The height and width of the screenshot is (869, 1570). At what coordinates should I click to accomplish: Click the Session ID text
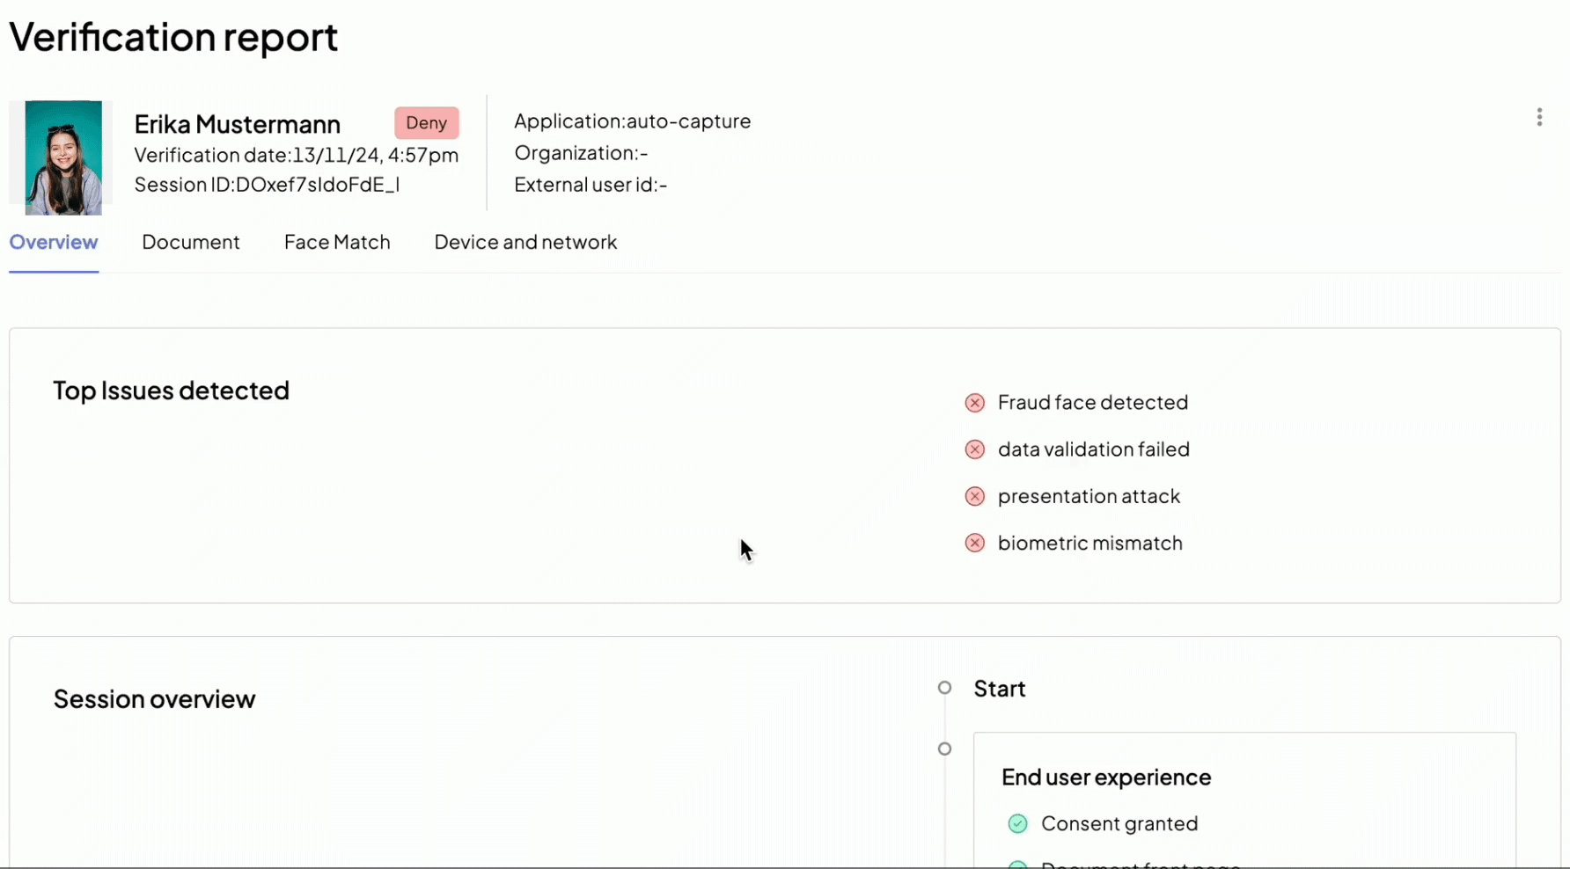(x=267, y=185)
